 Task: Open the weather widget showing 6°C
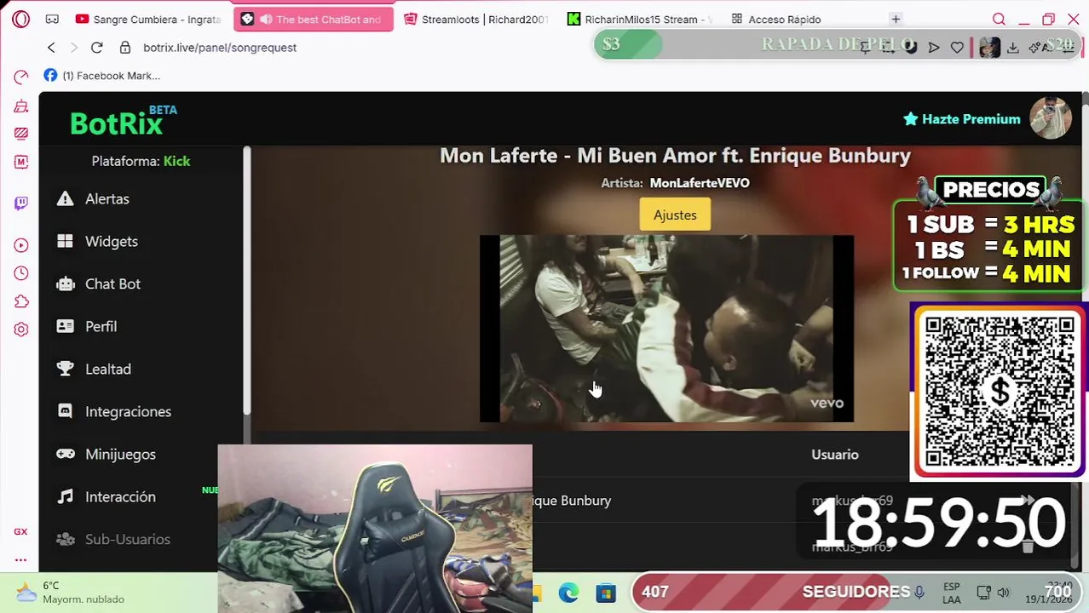[72, 593]
